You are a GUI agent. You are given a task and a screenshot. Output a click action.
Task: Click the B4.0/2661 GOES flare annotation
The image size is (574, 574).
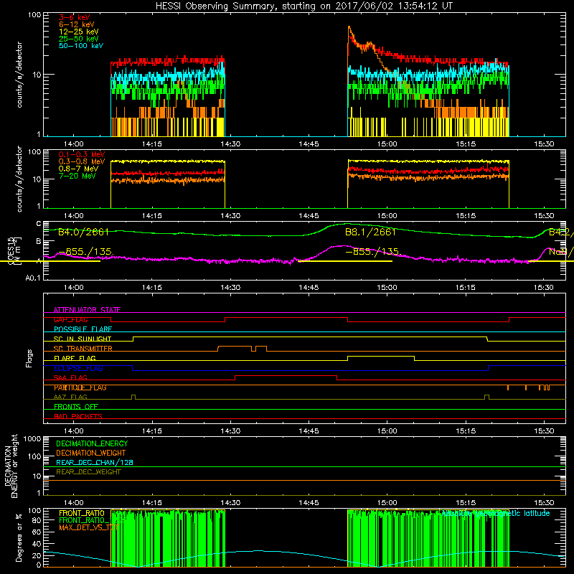(83, 232)
